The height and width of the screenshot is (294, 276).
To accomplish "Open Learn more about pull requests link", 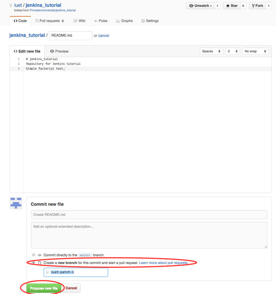I will click(163, 263).
